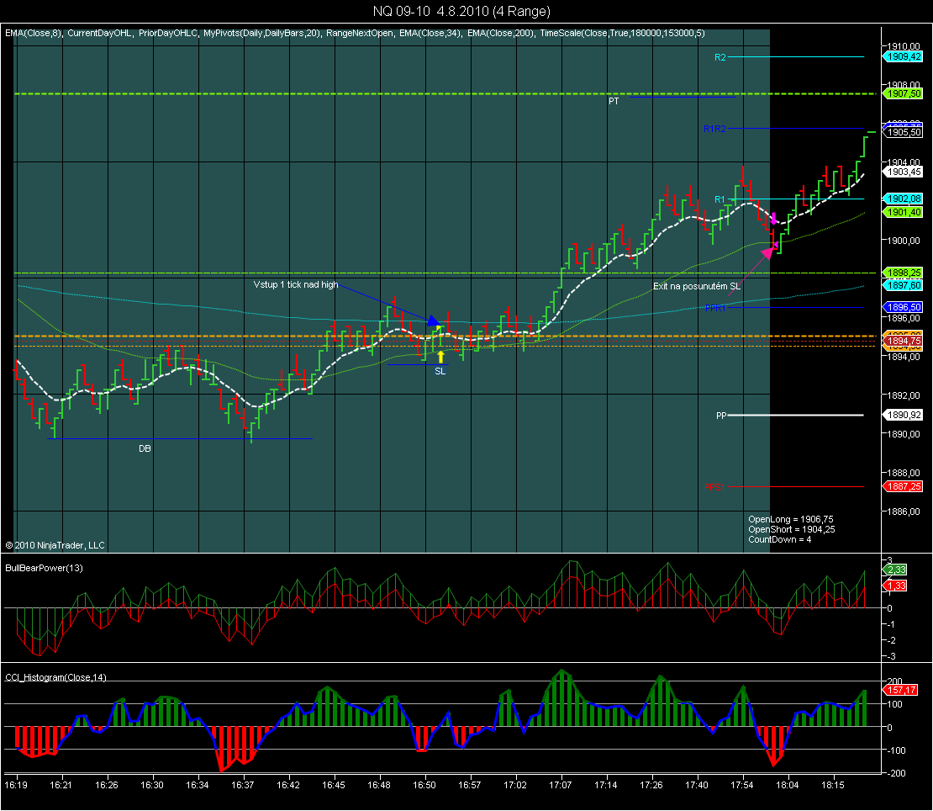Click the -200 CCI axis label
The width and height of the screenshot is (933, 811).
tap(895, 773)
